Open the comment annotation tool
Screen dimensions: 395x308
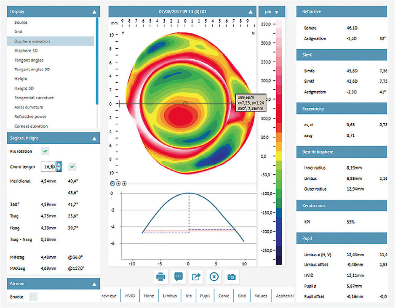(x=178, y=277)
